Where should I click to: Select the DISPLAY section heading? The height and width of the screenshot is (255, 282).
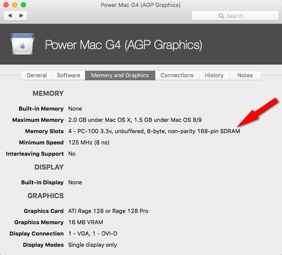(49, 167)
